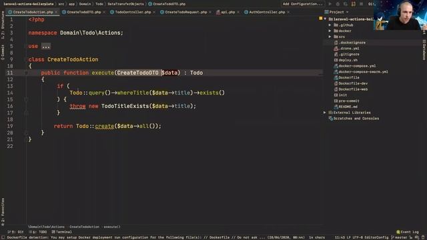Select docker-compose-swarm.yml in the tree
The image size is (427, 240).
coord(363,72)
